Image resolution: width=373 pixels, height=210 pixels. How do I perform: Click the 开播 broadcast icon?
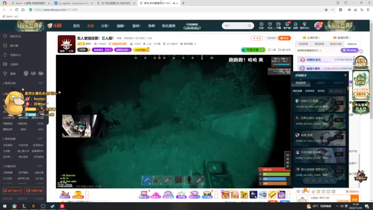278,26
